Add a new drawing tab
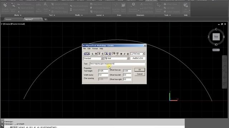Image resolution: width=229 pixels, height=128 pixels. coord(45,19)
